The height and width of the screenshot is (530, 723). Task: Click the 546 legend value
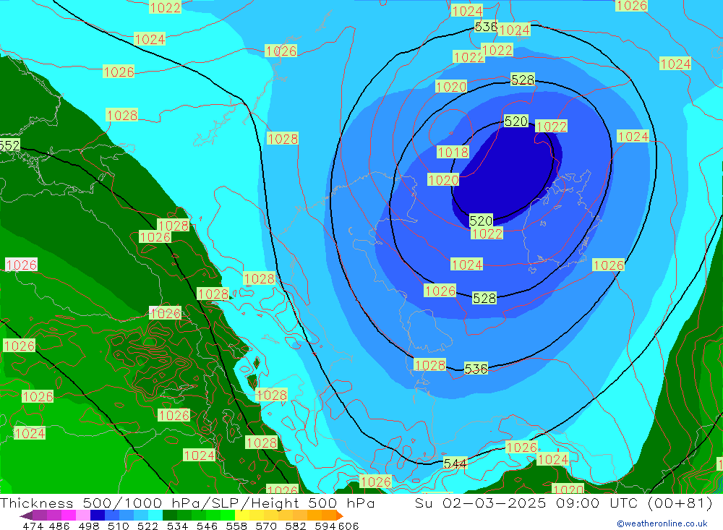207,526
